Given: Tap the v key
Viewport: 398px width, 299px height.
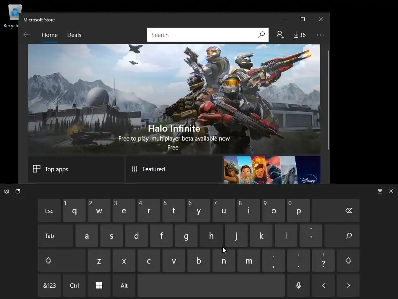Looking at the screenshot, I should click(x=174, y=260).
